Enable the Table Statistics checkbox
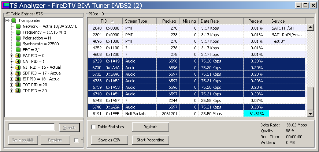Viewport: 319px width, 152px height. coord(94,127)
